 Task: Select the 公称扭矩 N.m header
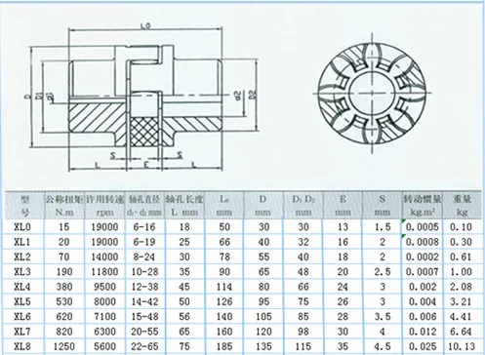pyautogui.click(x=64, y=206)
